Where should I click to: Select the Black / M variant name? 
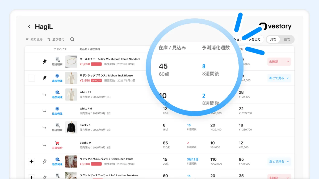click(x=86, y=143)
